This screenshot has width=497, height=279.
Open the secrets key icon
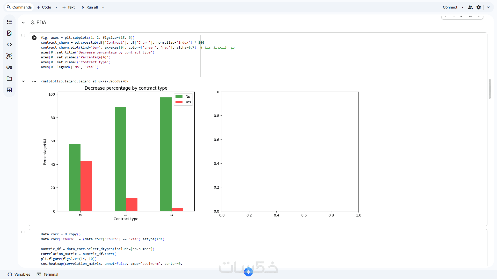[x=9, y=67]
